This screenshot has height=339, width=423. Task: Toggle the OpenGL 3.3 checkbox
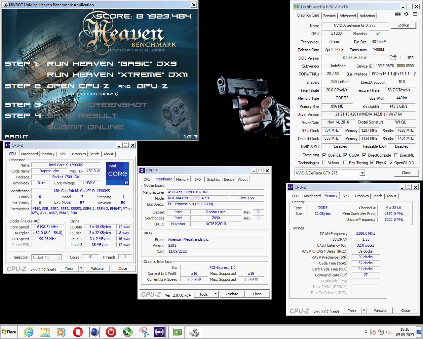pyautogui.click(x=391, y=163)
